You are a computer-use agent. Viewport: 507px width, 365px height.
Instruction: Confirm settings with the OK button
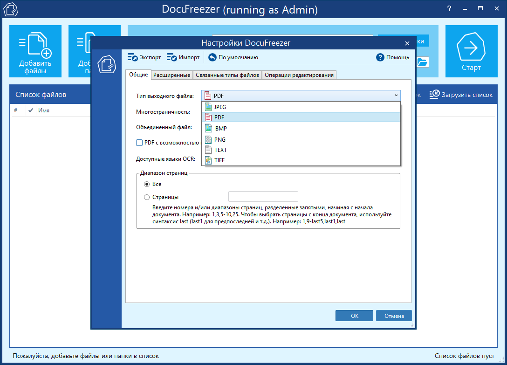pos(354,316)
